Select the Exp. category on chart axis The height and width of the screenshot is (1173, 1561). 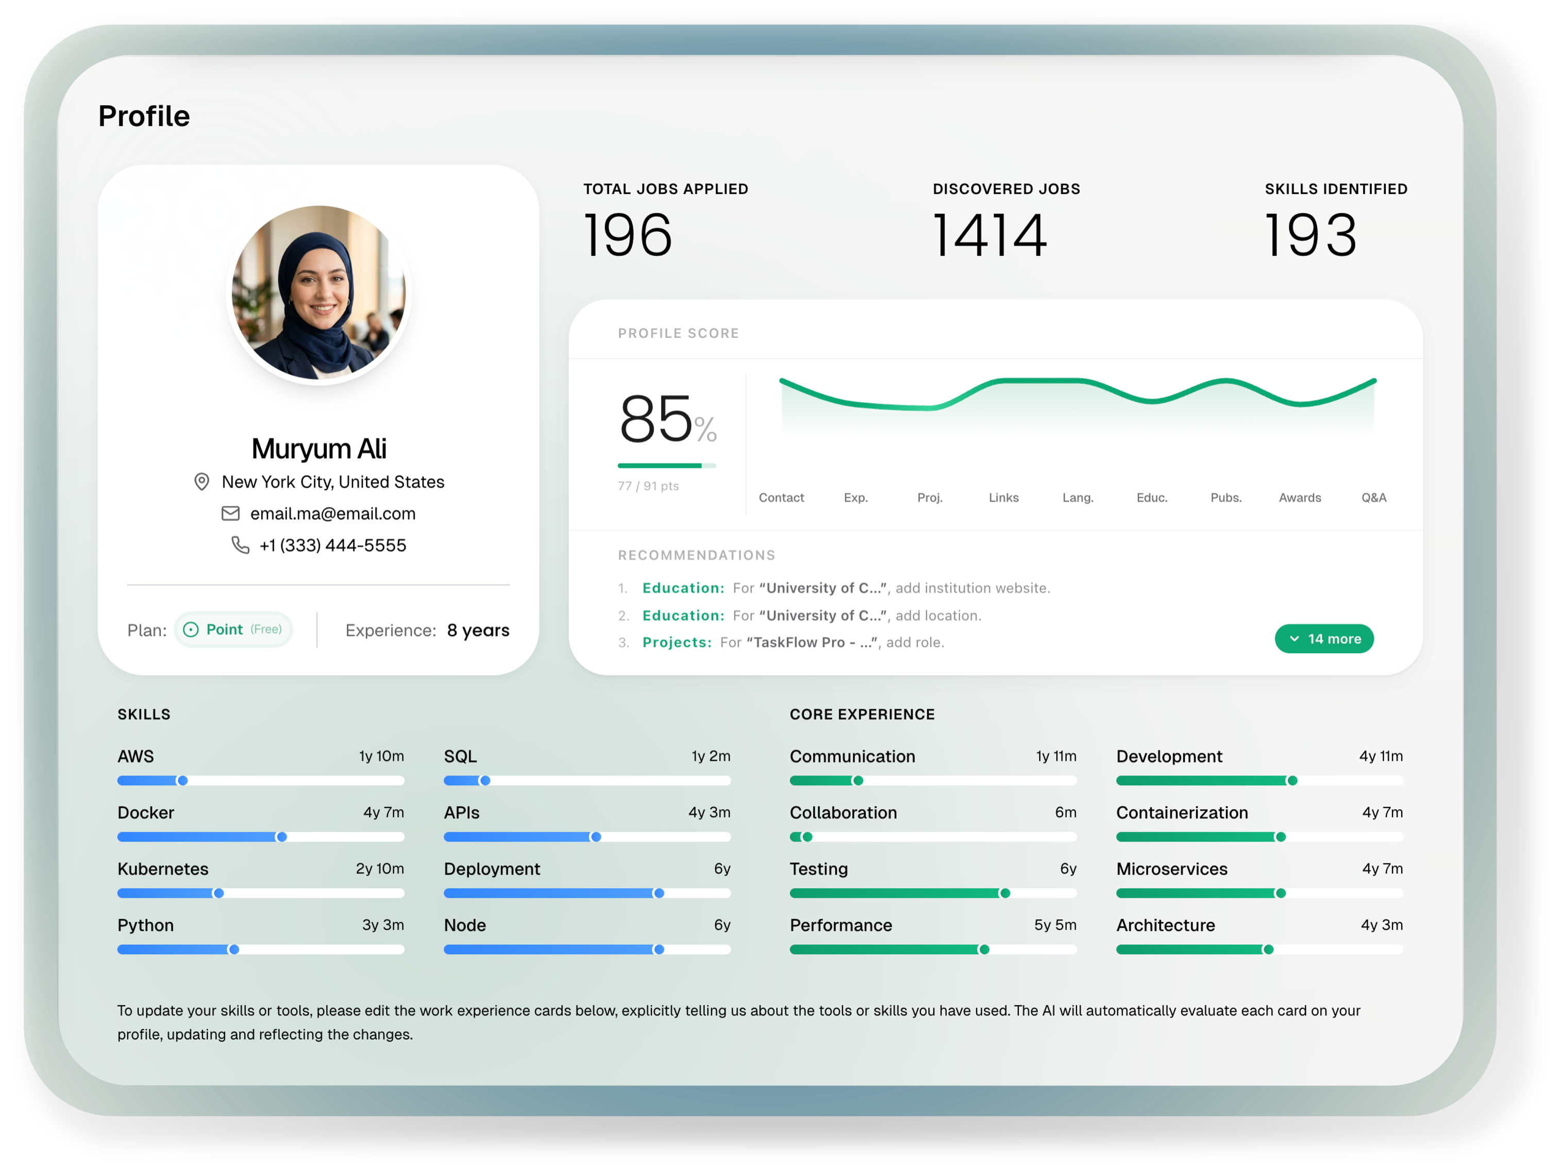855,498
